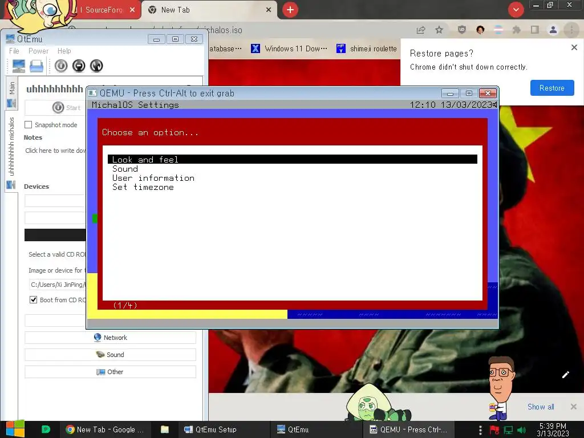Dismiss the Restore pages popup
584x438 pixels.
click(x=574, y=47)
